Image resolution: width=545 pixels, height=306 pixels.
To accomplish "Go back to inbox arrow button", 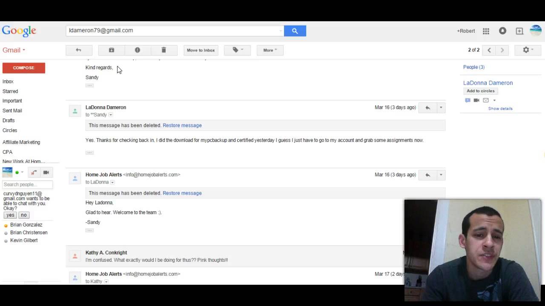I will [x=78, y=50].
